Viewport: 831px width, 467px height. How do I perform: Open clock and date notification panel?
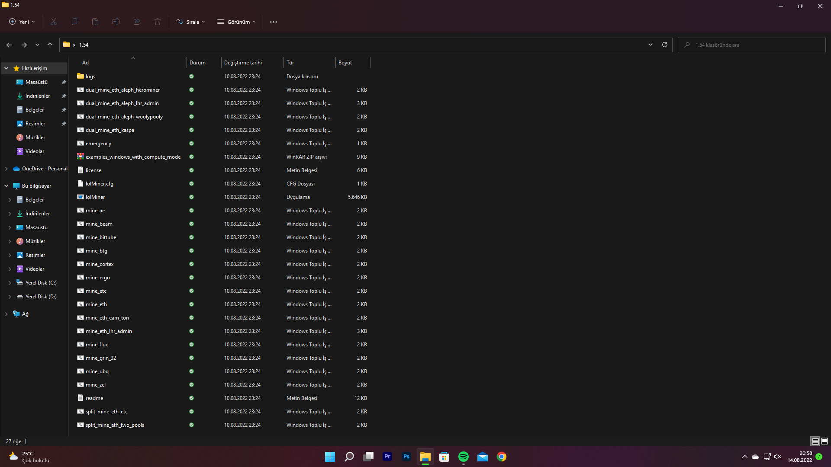pyautogui.click(x=800, y=457)
